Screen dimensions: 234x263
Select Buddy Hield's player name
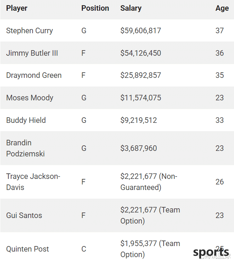coord(26,120)
